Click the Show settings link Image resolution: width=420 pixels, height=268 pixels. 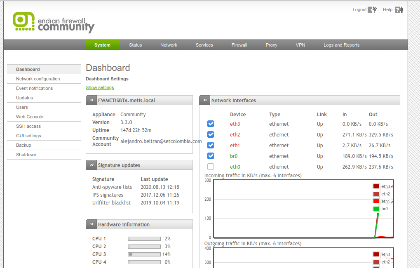pos(100,87)
